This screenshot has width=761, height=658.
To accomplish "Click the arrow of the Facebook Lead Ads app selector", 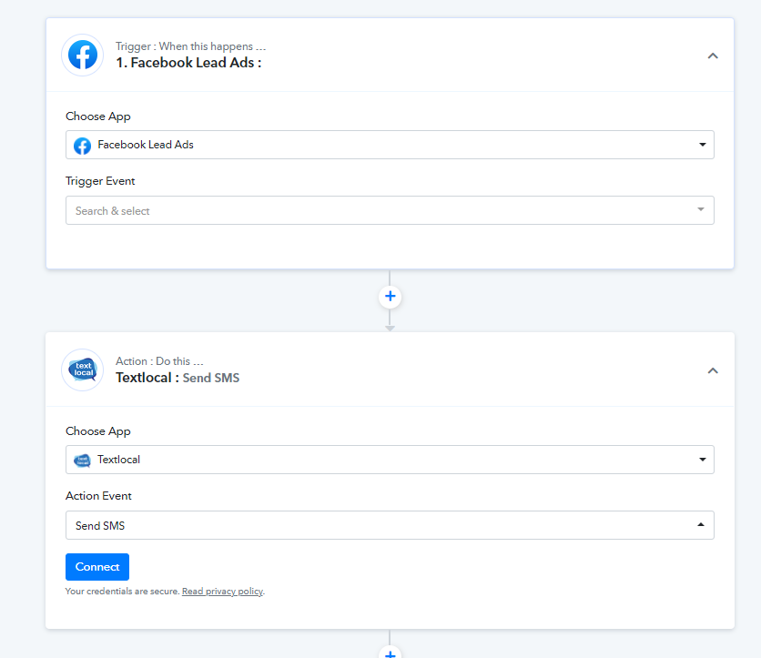I will pos(702,145).
